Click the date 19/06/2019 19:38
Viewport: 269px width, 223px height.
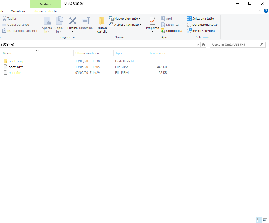click(x=87, y=61)
